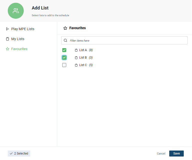Select the List C (5) label

86,65
